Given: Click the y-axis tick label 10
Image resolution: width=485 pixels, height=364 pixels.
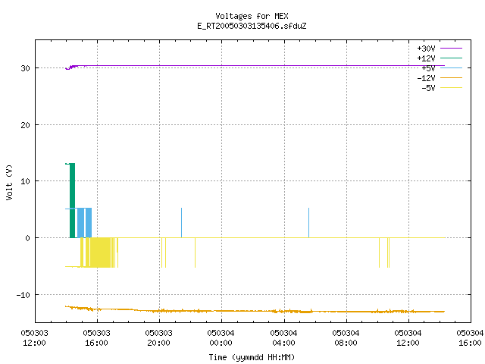Looking at the screenshot, I should (x=25, y=181).
